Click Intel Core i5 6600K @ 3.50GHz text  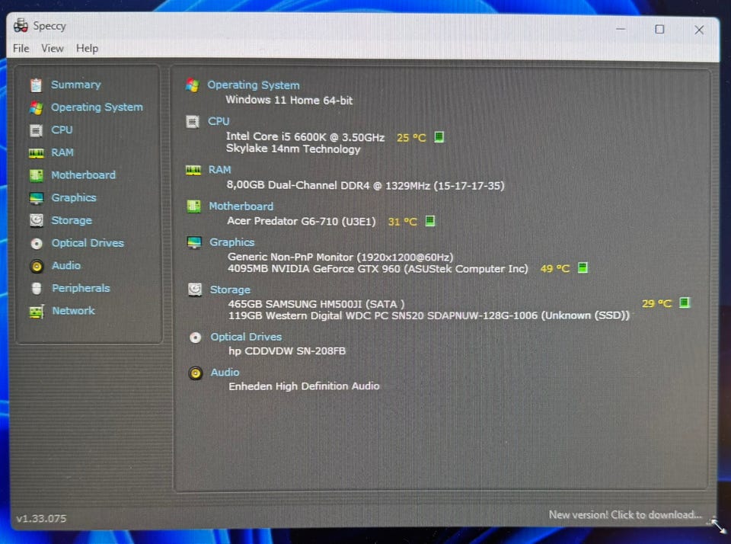(305, 136)
